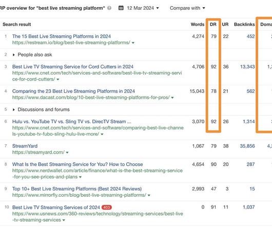Click DR value 90 in nerdwallet row

click(x=213, y=164)
